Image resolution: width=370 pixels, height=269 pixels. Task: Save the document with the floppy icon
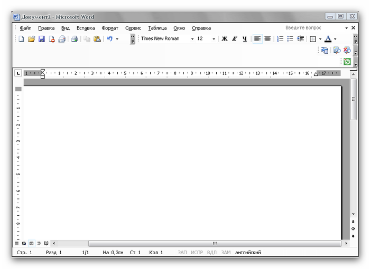42,39
